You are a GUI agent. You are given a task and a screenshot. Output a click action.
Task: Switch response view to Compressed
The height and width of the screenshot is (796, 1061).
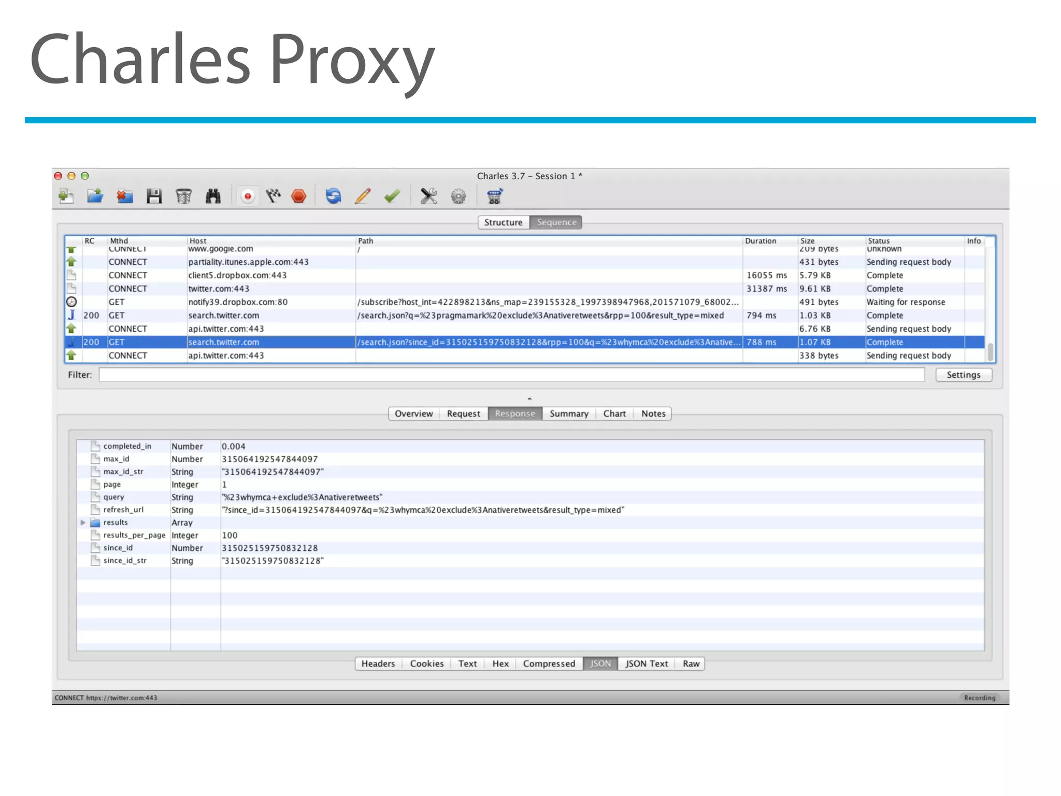click(549, 664)
